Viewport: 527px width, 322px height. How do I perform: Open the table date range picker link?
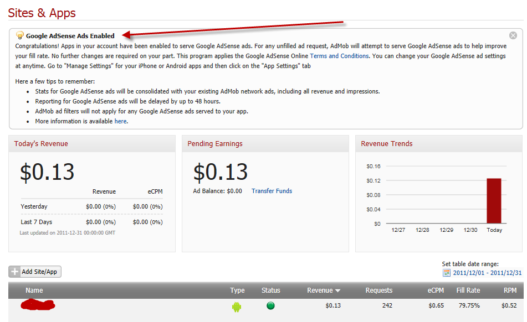pos(487,273)
